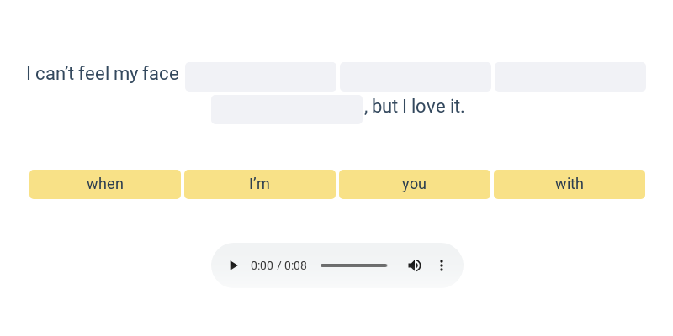Select the word tile "when"
The height and width of the screenshot is (336, 673).
[x=105, y=184]
